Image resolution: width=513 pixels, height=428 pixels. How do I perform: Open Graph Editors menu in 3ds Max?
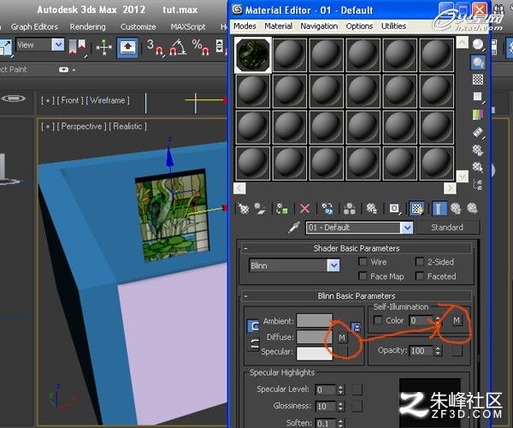coord(34,27)
